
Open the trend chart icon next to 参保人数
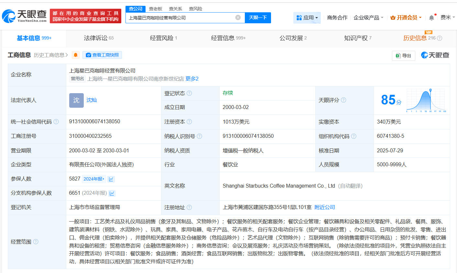tap(111, 179)
